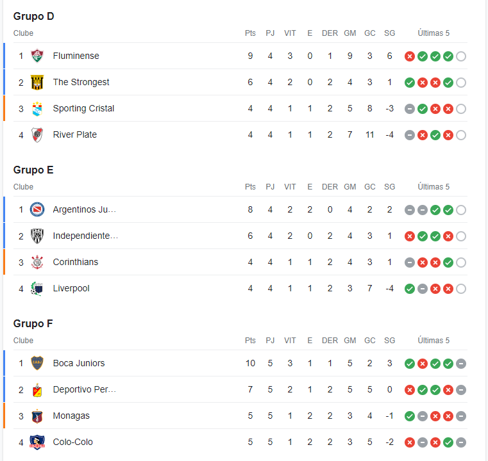Click The Strongest team badge
488x461 pixels.
point(37,83)
